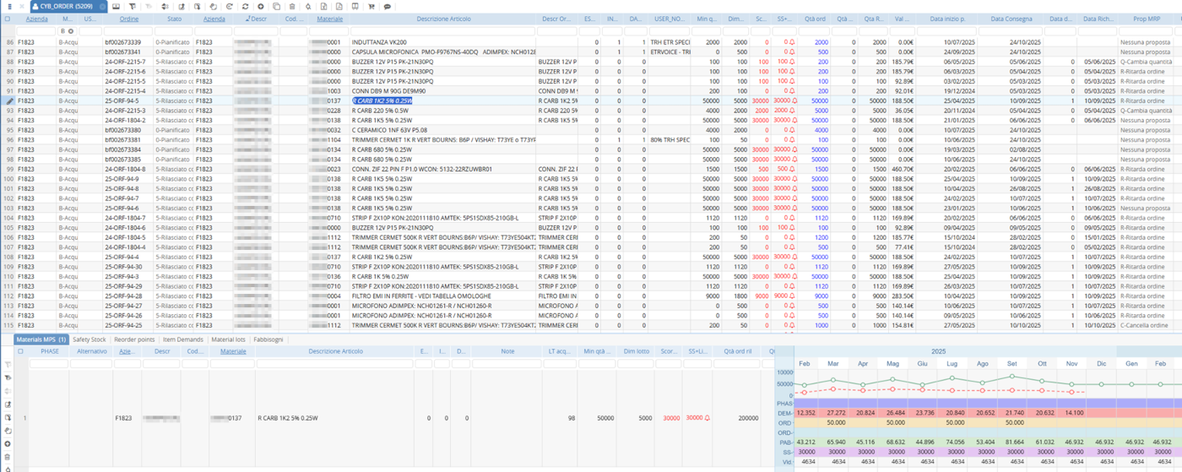Click the swap arrows icon in top toolbar
Viewport: 1182px width, 472px height.
pyautogui.click(x=165, y=6)
